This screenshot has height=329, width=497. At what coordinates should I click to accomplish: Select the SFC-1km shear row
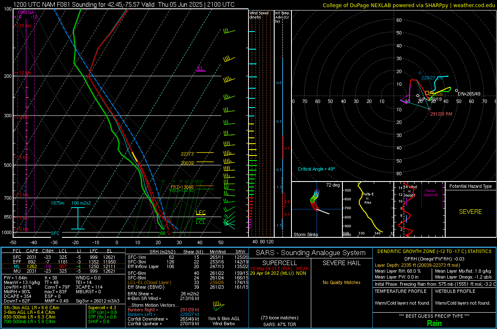(188, 258)
